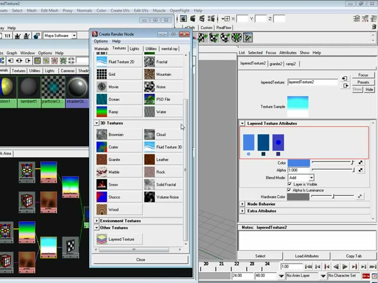378x283 pixels.
Task: Expand the Node Behavior section
Action: 242,204
